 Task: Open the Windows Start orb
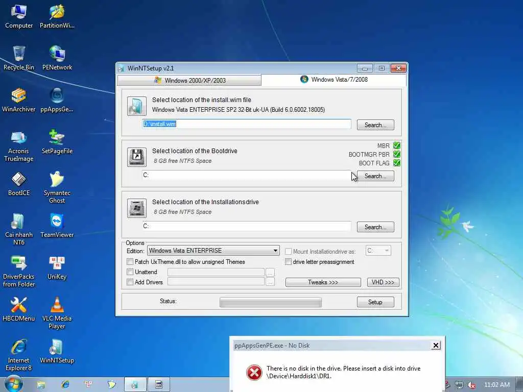click(x=13, y=384)
